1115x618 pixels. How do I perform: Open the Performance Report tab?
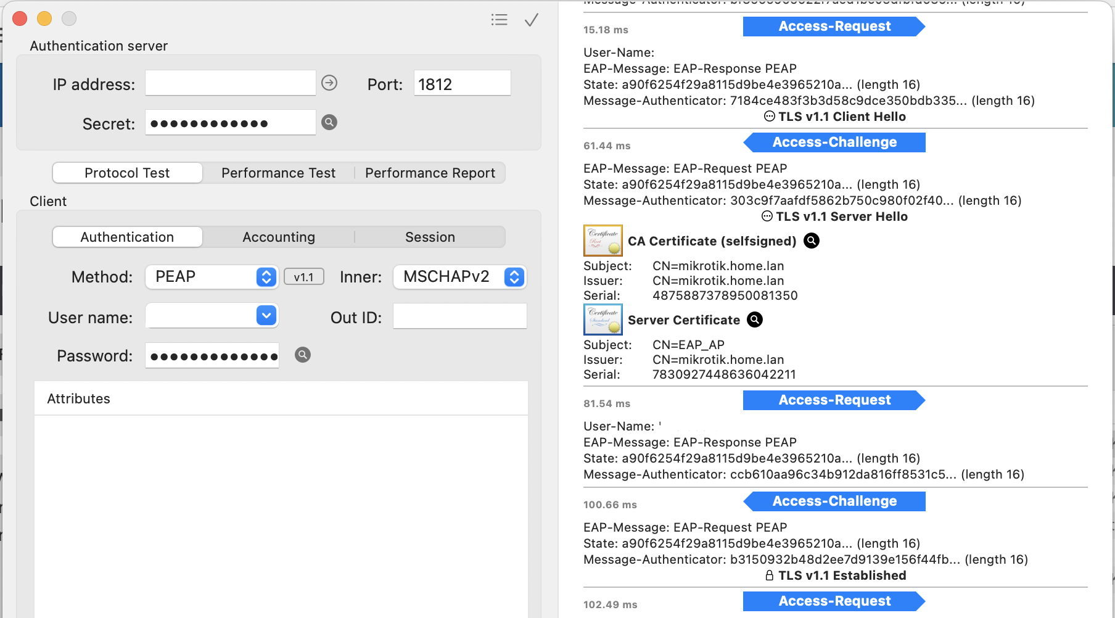pos(430,173)
